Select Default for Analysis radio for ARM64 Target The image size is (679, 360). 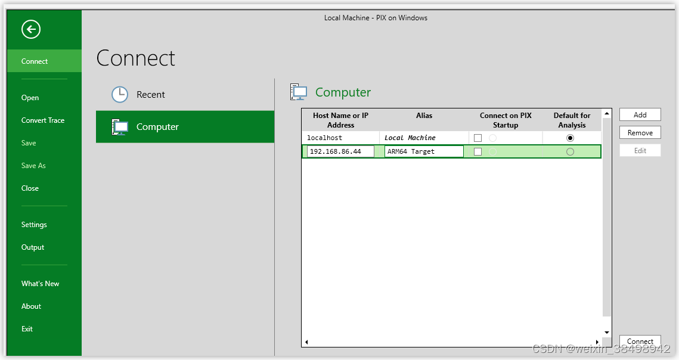(x=570, y=151)
